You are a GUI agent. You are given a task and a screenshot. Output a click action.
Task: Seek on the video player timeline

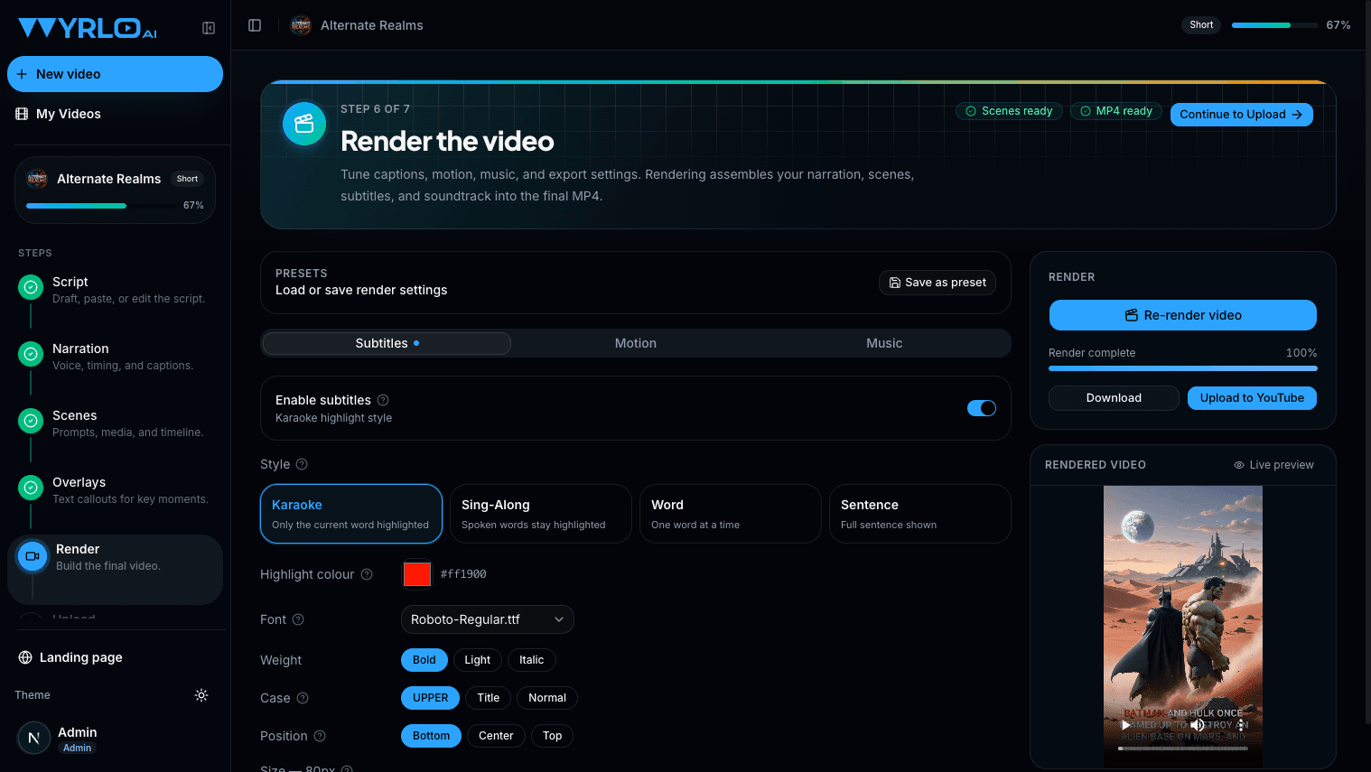click(1183, 748)
